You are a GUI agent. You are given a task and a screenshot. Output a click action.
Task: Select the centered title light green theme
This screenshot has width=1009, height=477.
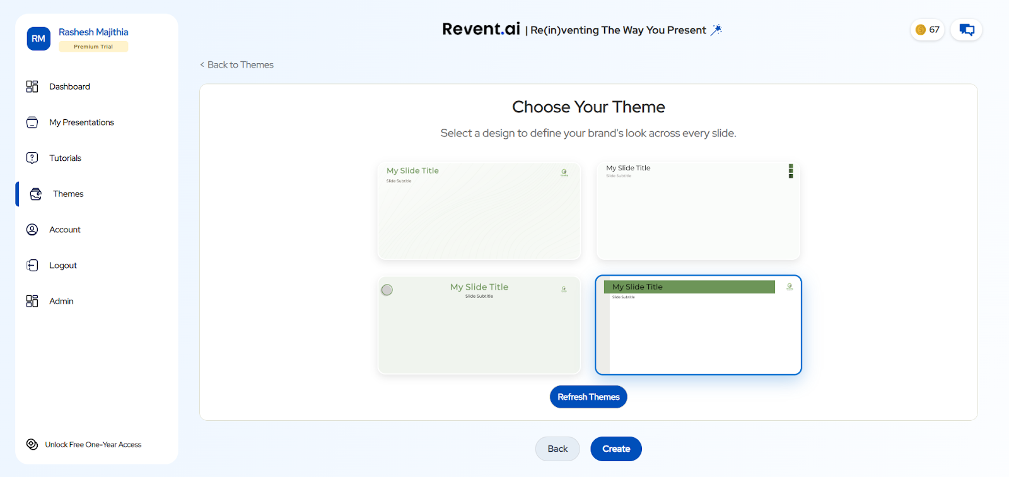click(x=479, y=325)
